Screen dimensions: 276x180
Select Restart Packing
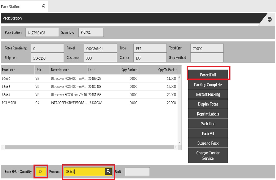point(208,94)
